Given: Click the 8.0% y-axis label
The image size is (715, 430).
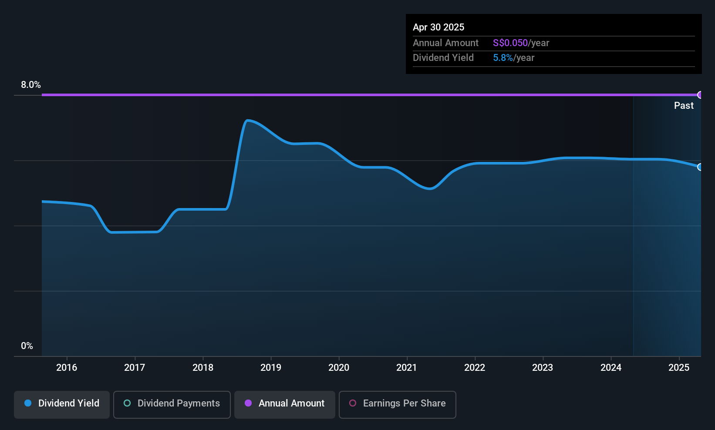Looking at the screenshot, I should [31, 85].
